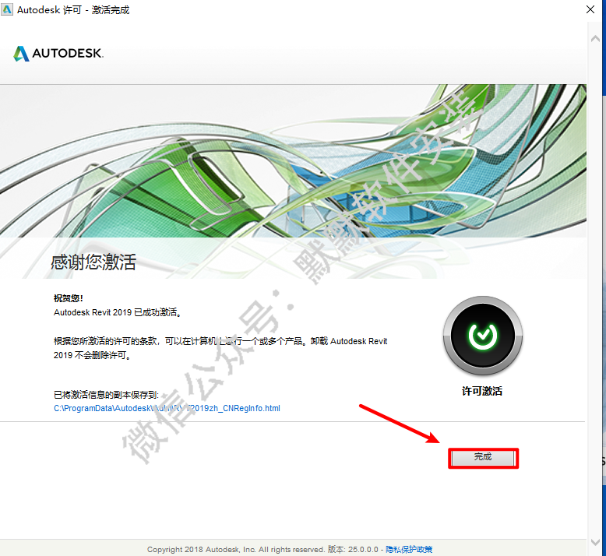Open the 隐私保护政策 link in footer

[409, 549]
